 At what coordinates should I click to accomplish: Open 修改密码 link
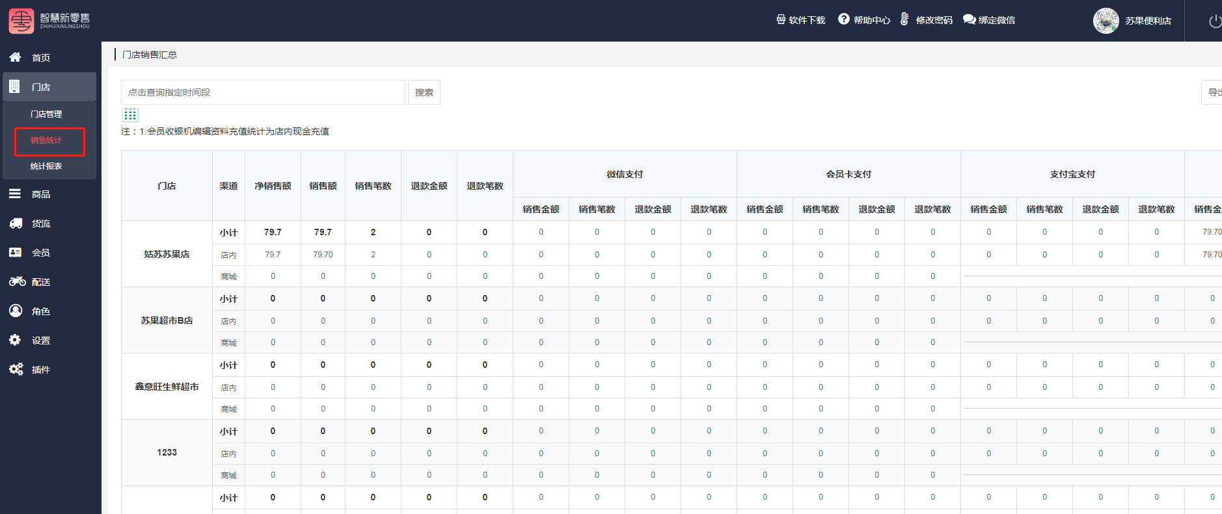tap(934, 20)
